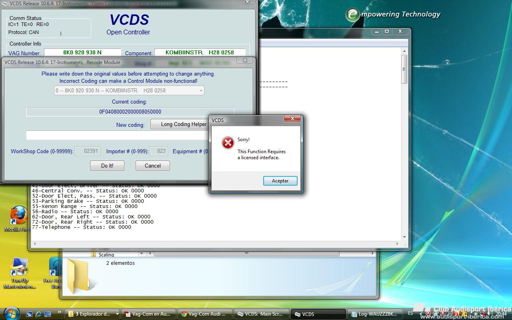
Task: Click the New coding input field
Action: (x=118, y=135)
